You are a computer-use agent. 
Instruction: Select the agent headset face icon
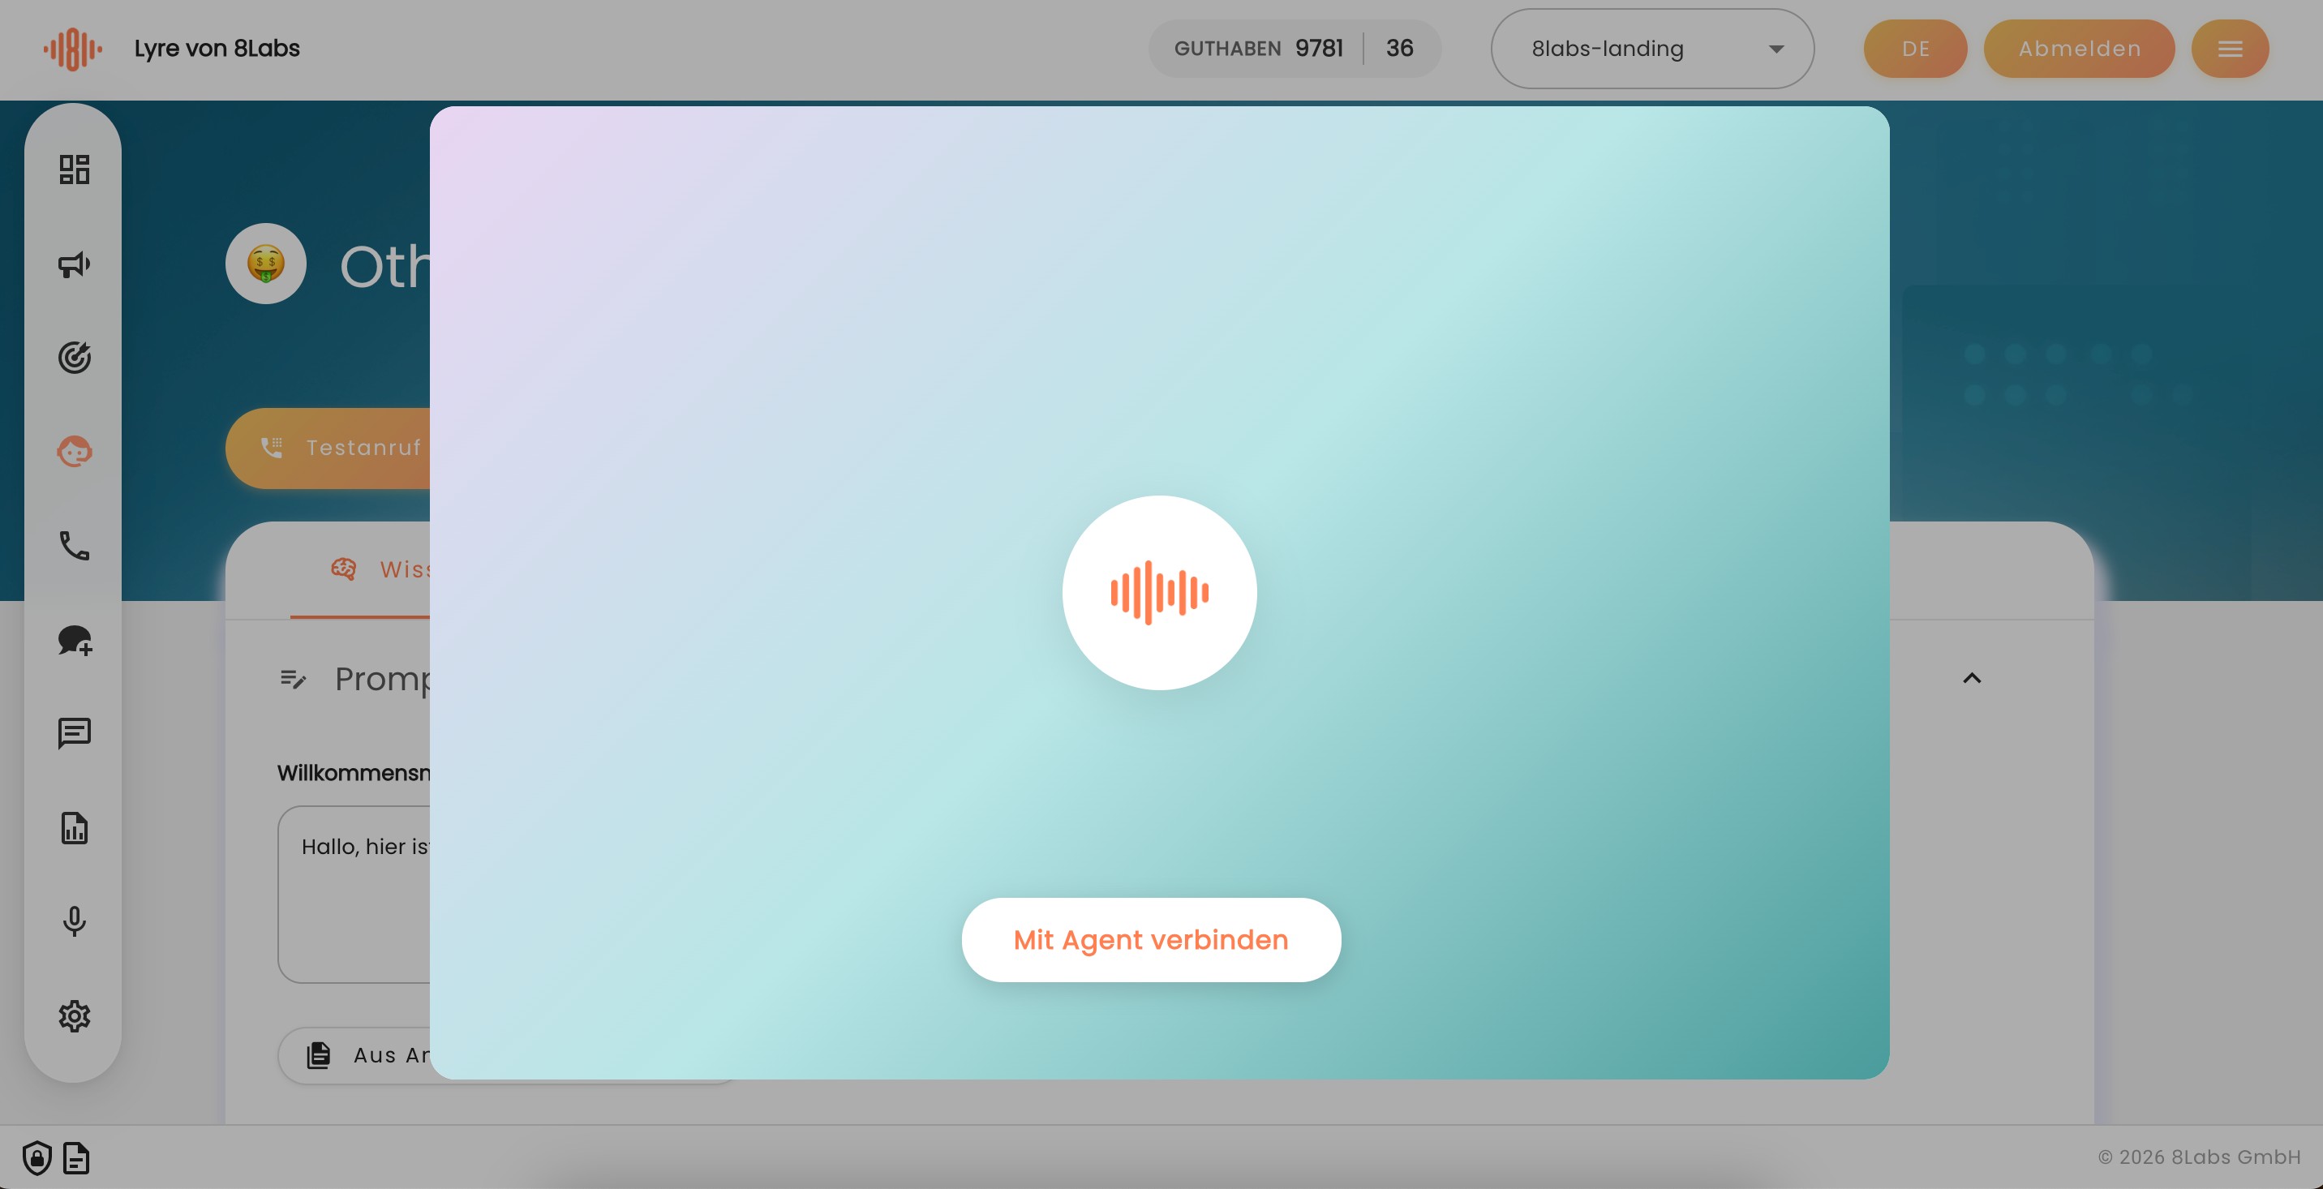coord(74,452)
